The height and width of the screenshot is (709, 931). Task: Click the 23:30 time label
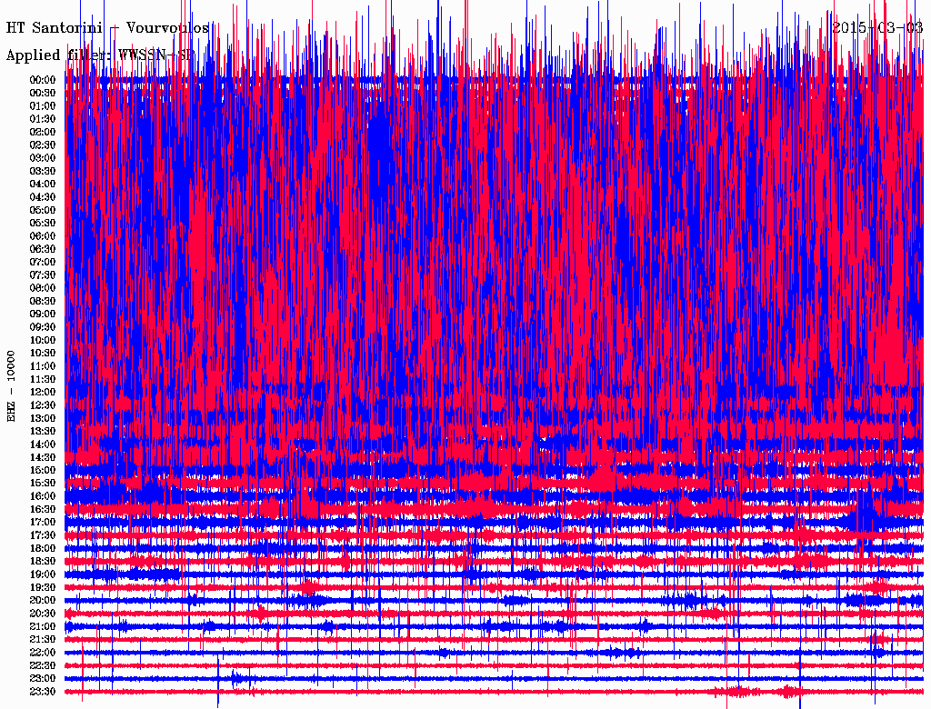pyautogui.click(x=43, y=692)
